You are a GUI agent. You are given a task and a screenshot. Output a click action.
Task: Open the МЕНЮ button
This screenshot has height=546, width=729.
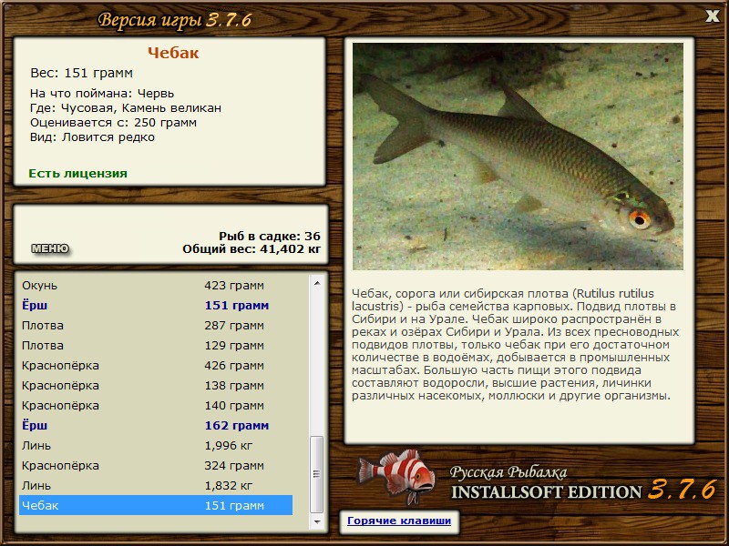(x=50, y=248)
